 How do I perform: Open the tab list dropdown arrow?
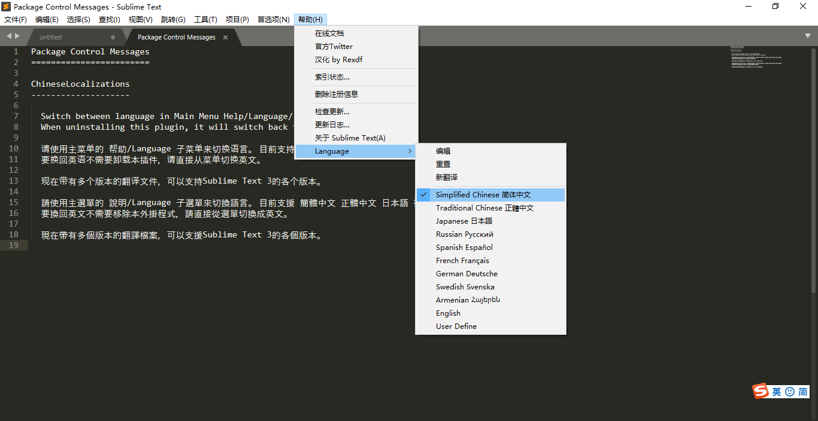pos(808,36)
